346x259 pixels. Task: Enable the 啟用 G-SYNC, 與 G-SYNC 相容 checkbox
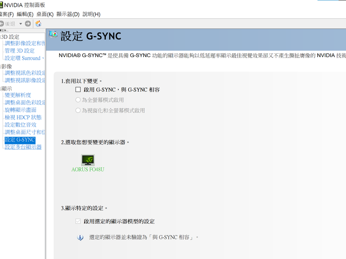78,89
